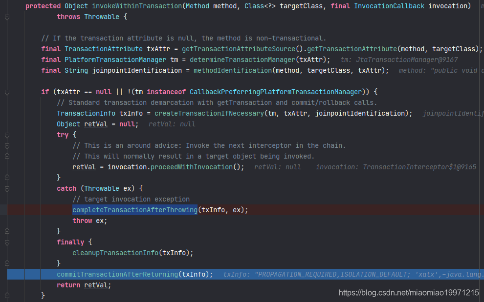Click the cleanupTransactionInfo call
The image size is (484, 302).
(x=115, y=253)
